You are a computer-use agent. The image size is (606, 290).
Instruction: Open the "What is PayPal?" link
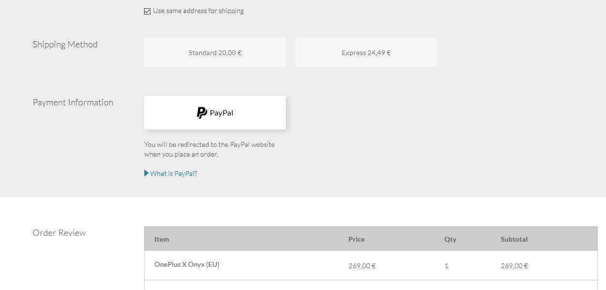[x=174, y=174]
